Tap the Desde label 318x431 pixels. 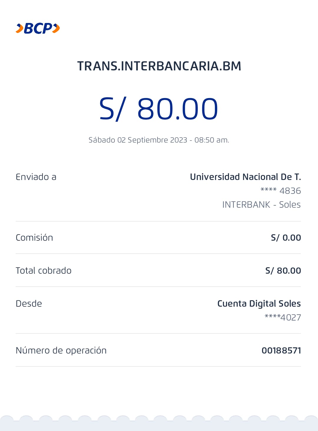coord(29,303)
